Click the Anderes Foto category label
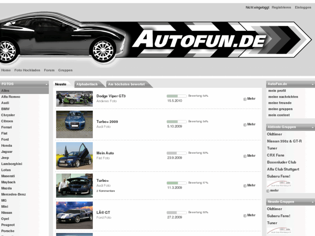 [107, 101]
